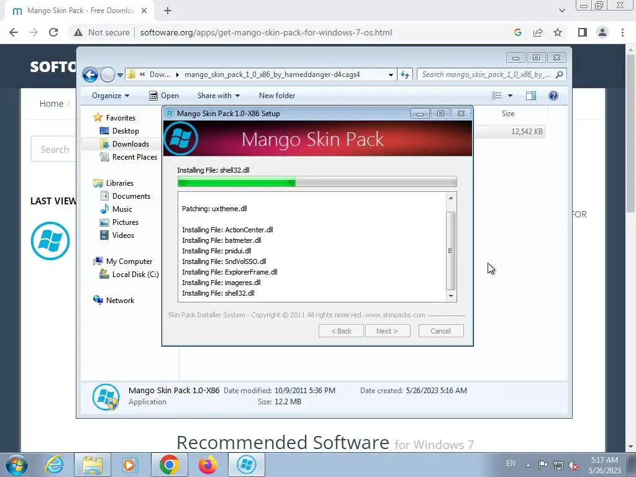Click the Chrome tab search chevron

coord(562,11)
